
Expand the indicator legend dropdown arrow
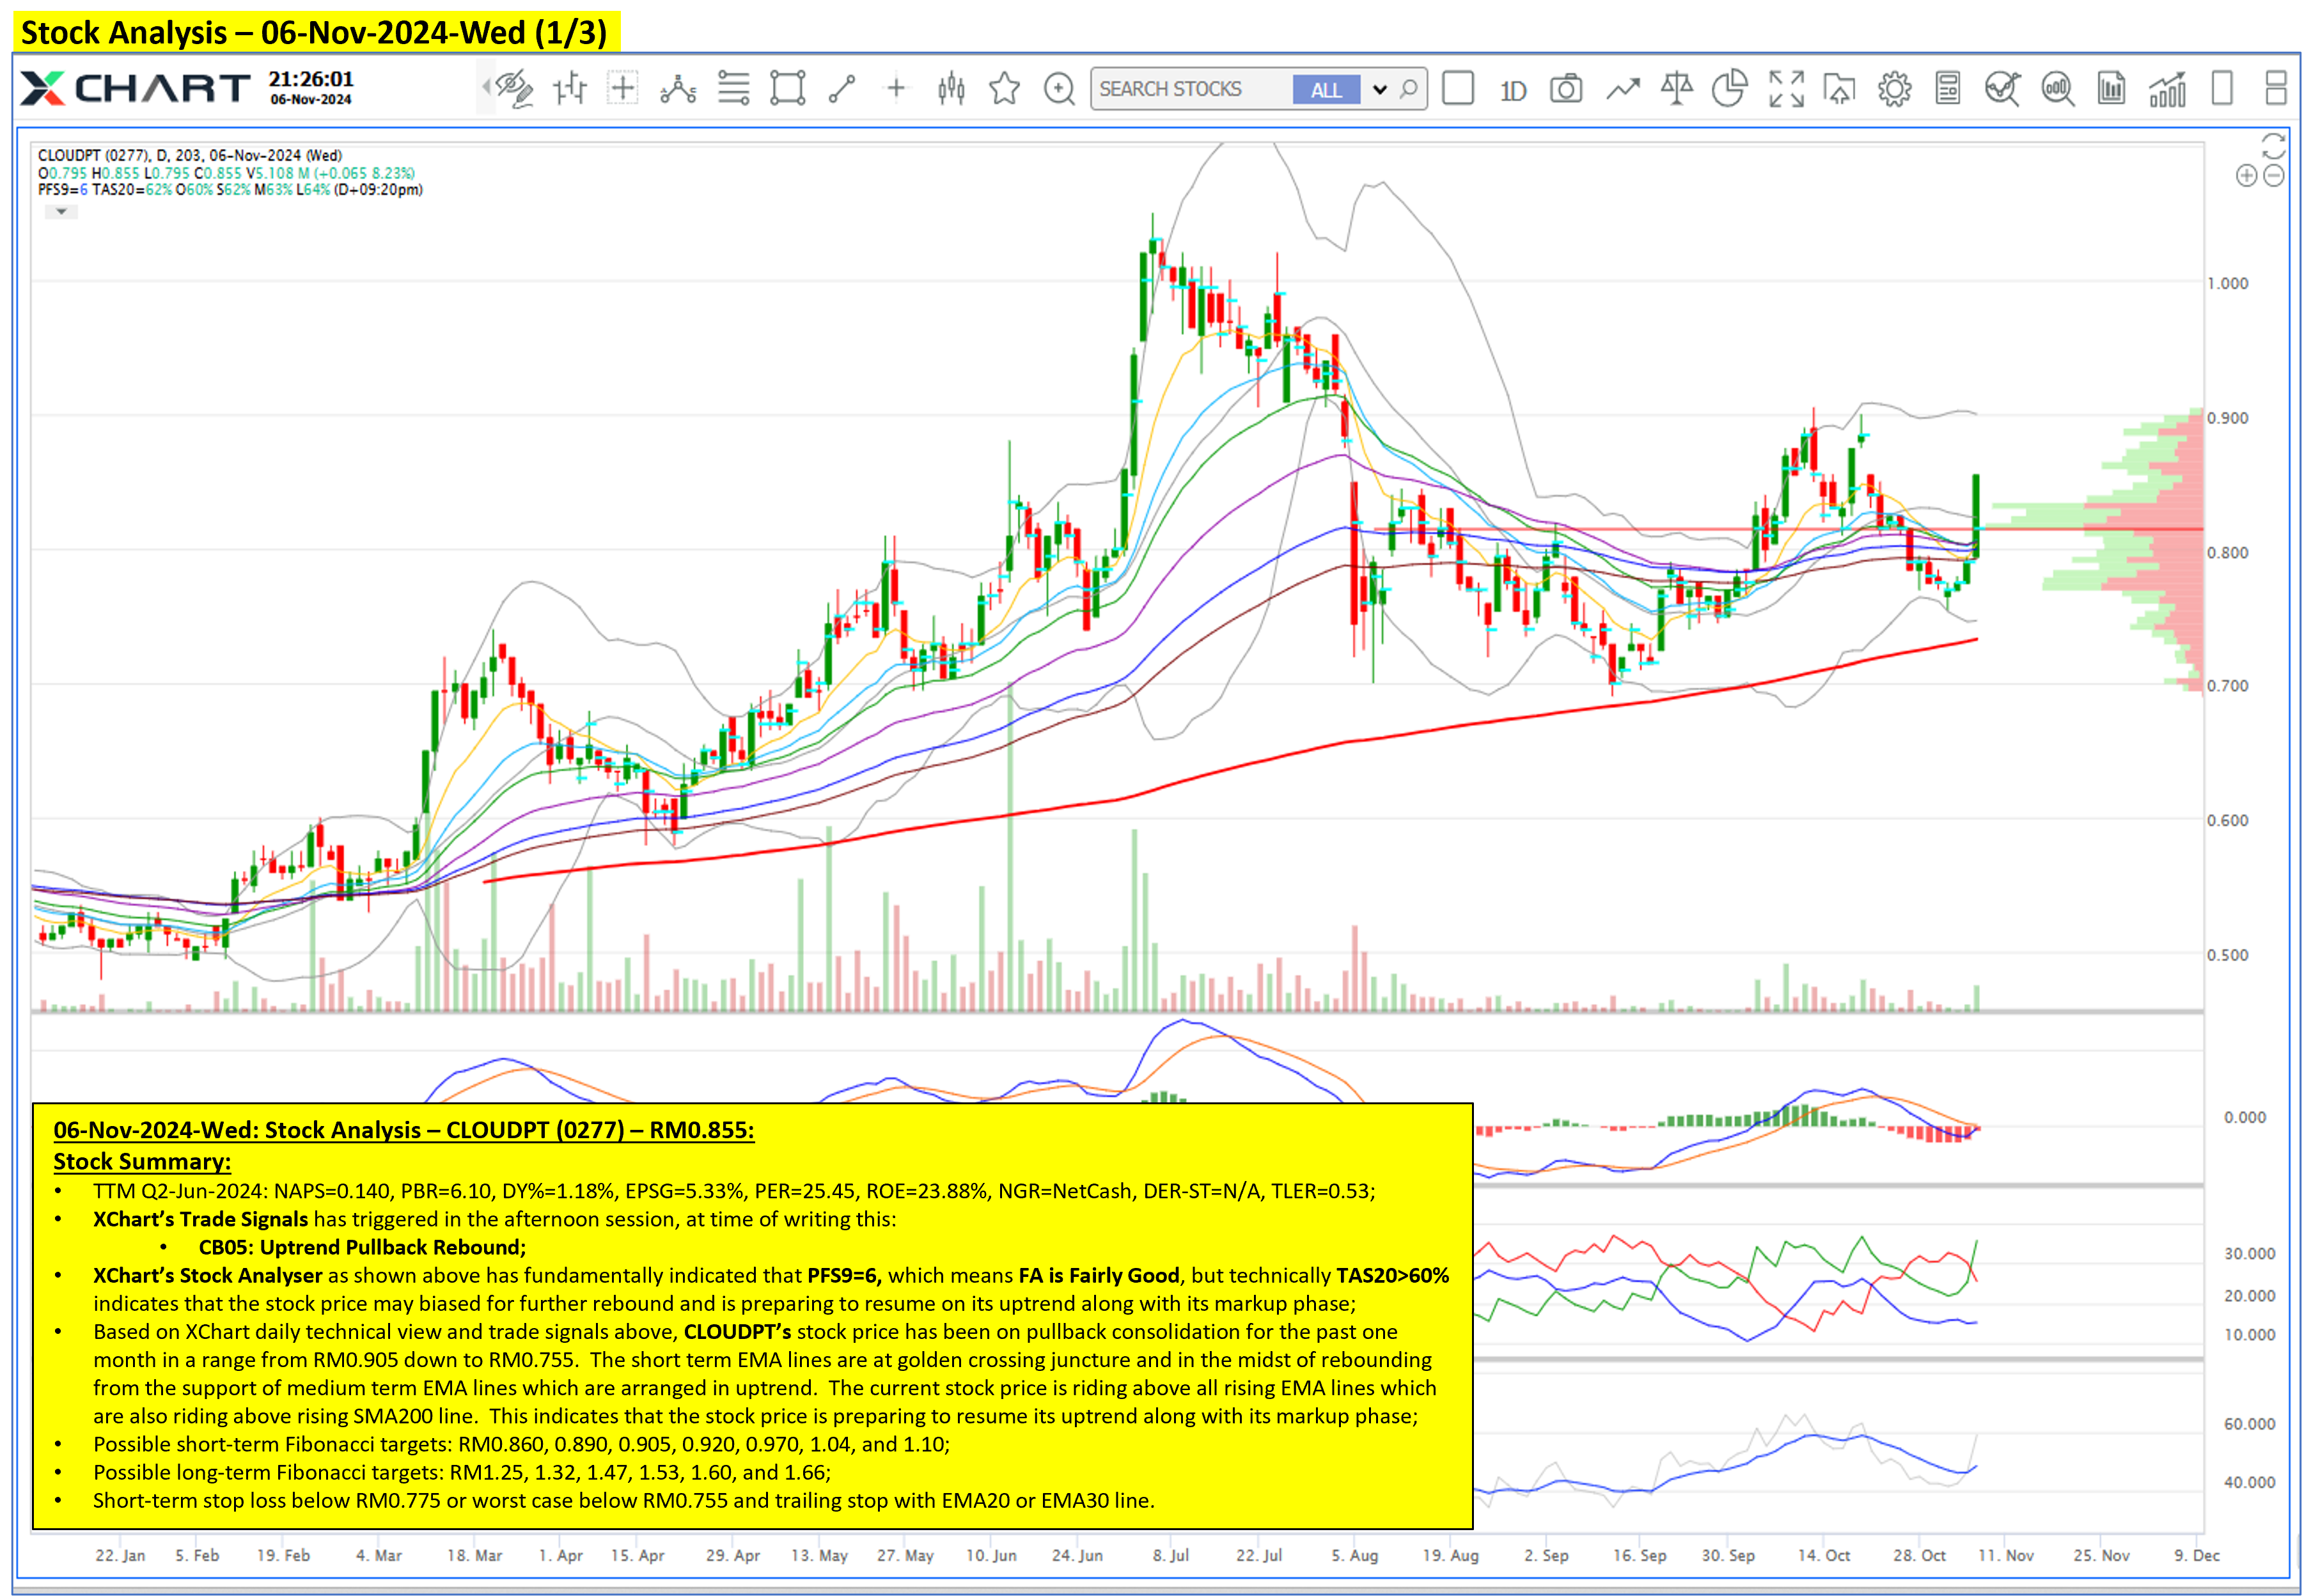point(61,212)
